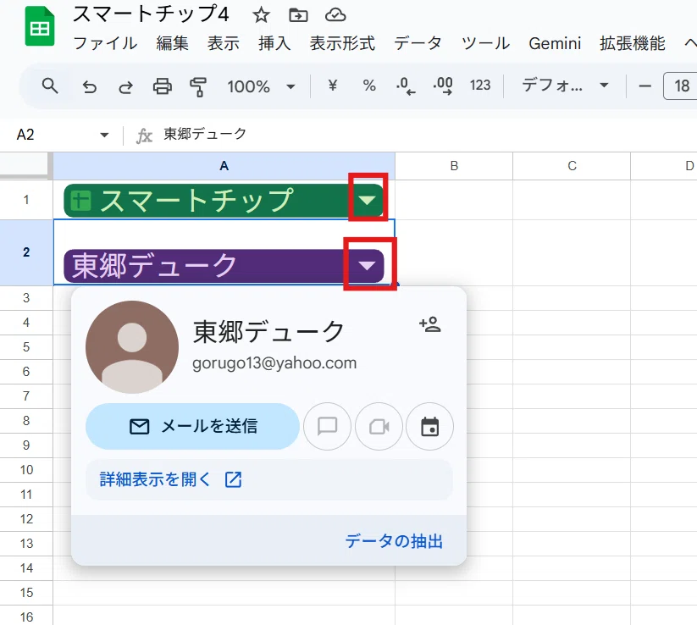Screen dimensions: 697x625
Task: Decrease font size with minus button
Action: pyautogui.click(x=645, y=86)
